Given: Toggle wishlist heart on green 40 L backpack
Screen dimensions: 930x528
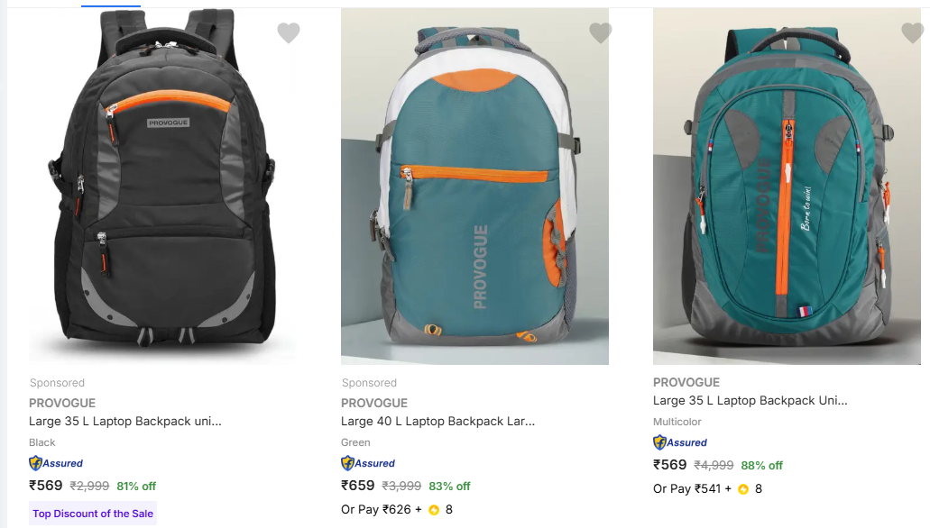Looking at the screenshot, I should (600, 33).
